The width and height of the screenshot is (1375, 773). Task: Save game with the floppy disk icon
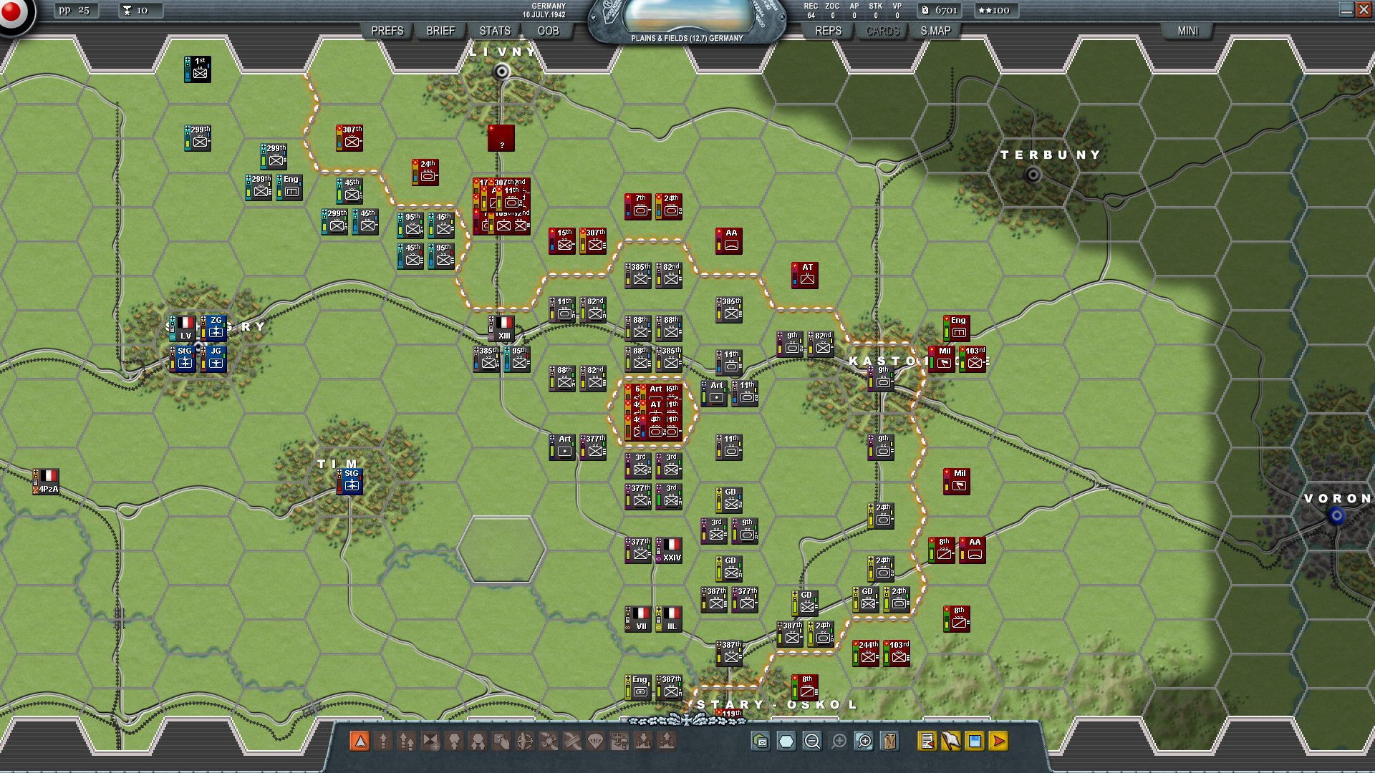point(975,742)
